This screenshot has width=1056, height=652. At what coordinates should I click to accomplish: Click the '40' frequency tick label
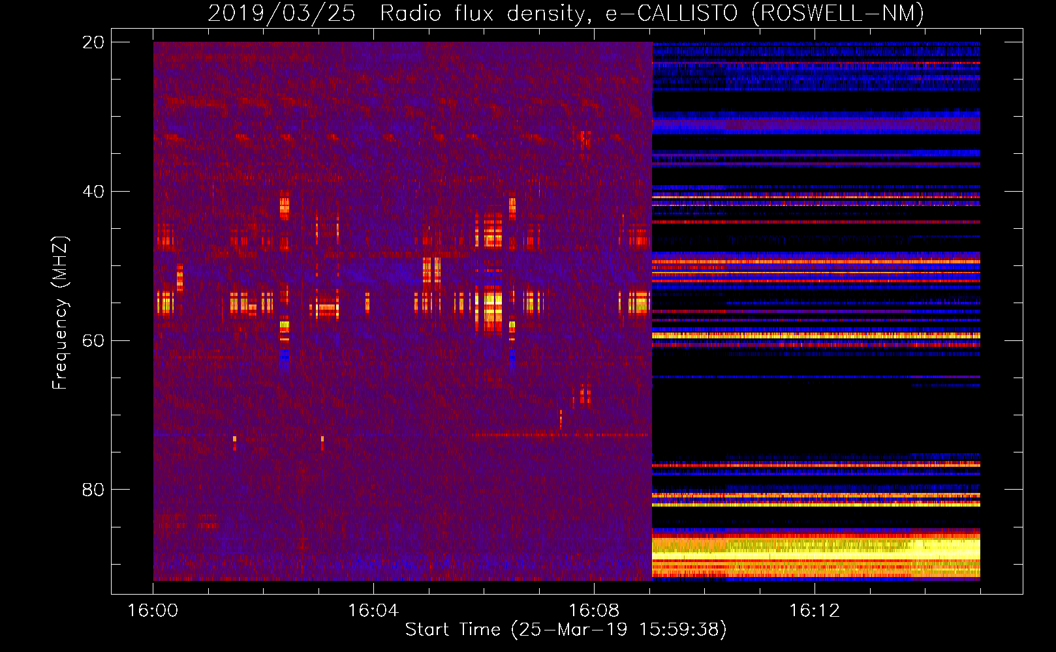tap(93, 192)
